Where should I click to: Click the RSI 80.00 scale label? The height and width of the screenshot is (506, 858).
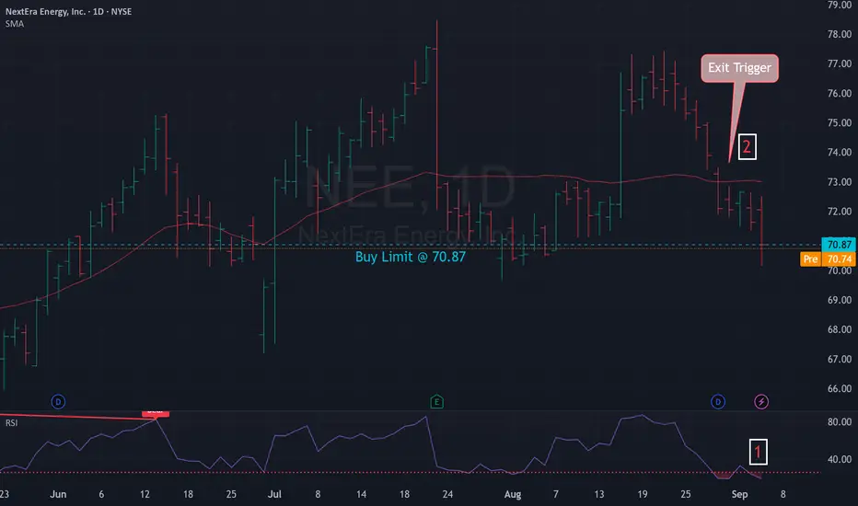pyautogui.click(x=840, y=421)
